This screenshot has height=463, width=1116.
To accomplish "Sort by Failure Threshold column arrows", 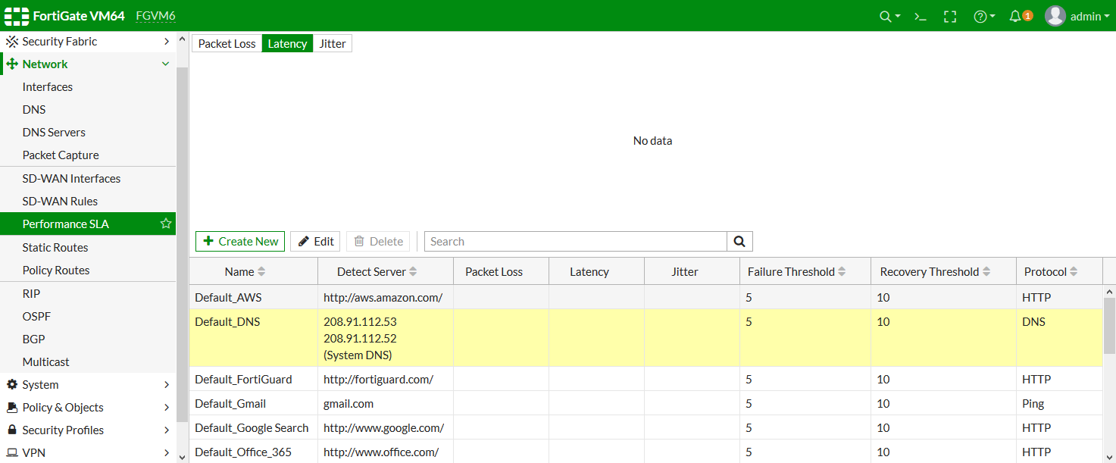I will [842, 272].
